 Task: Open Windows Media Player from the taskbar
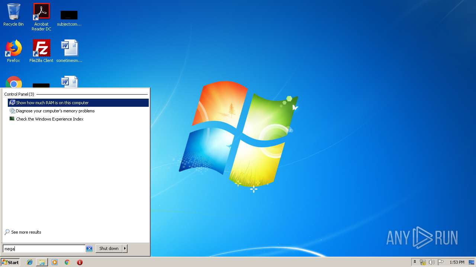pyautogui.click(x=55, y=262)
